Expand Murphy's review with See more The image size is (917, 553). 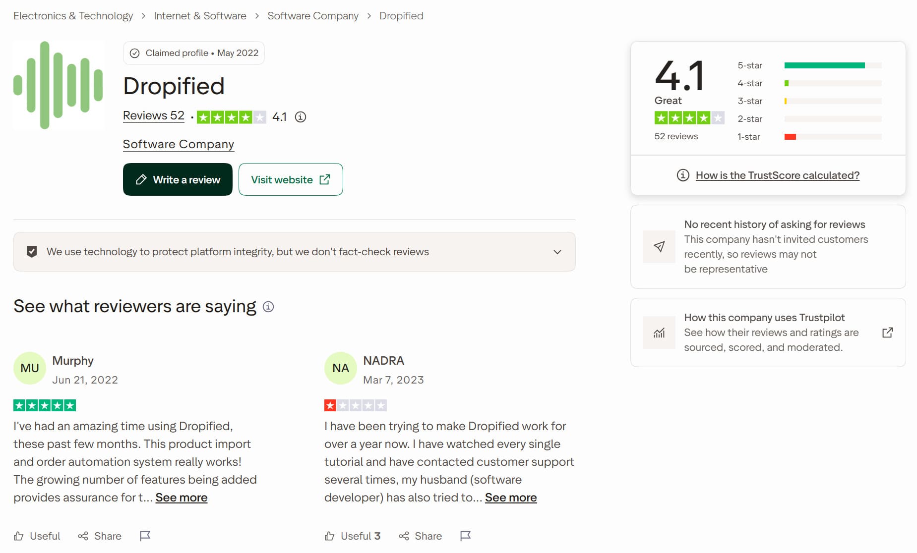pyautogui.click(x=182, y=498)
